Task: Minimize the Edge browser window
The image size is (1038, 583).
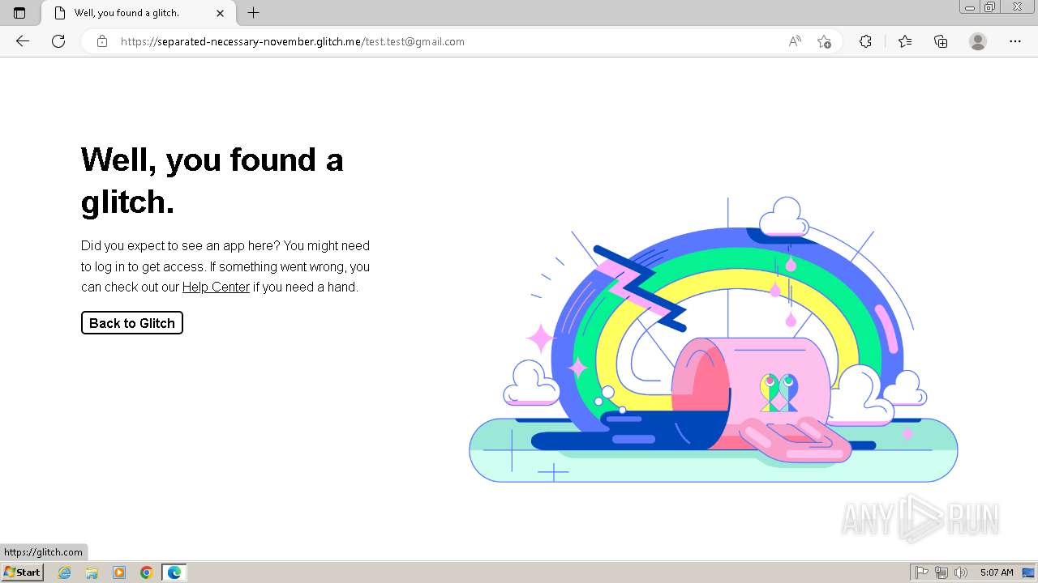Action: coord(970,7)
